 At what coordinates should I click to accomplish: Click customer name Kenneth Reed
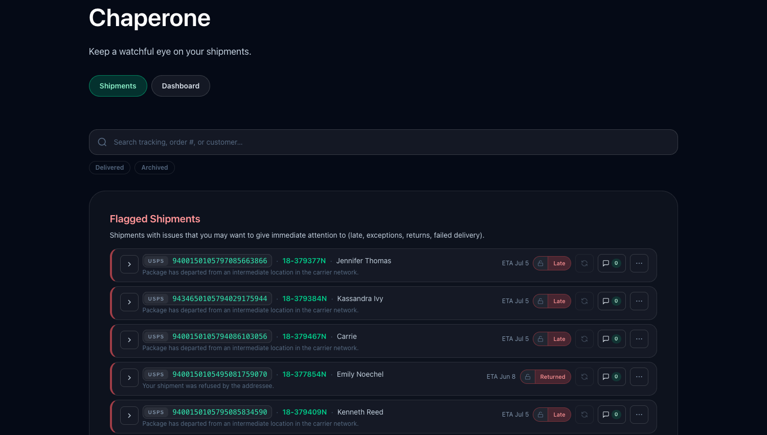coord(360,412)
